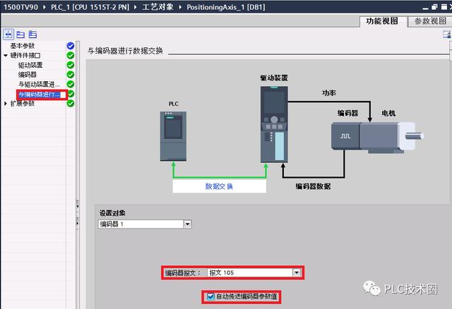
Task: Click collapse arrow on left panel splitter
Action: [77, 205]
